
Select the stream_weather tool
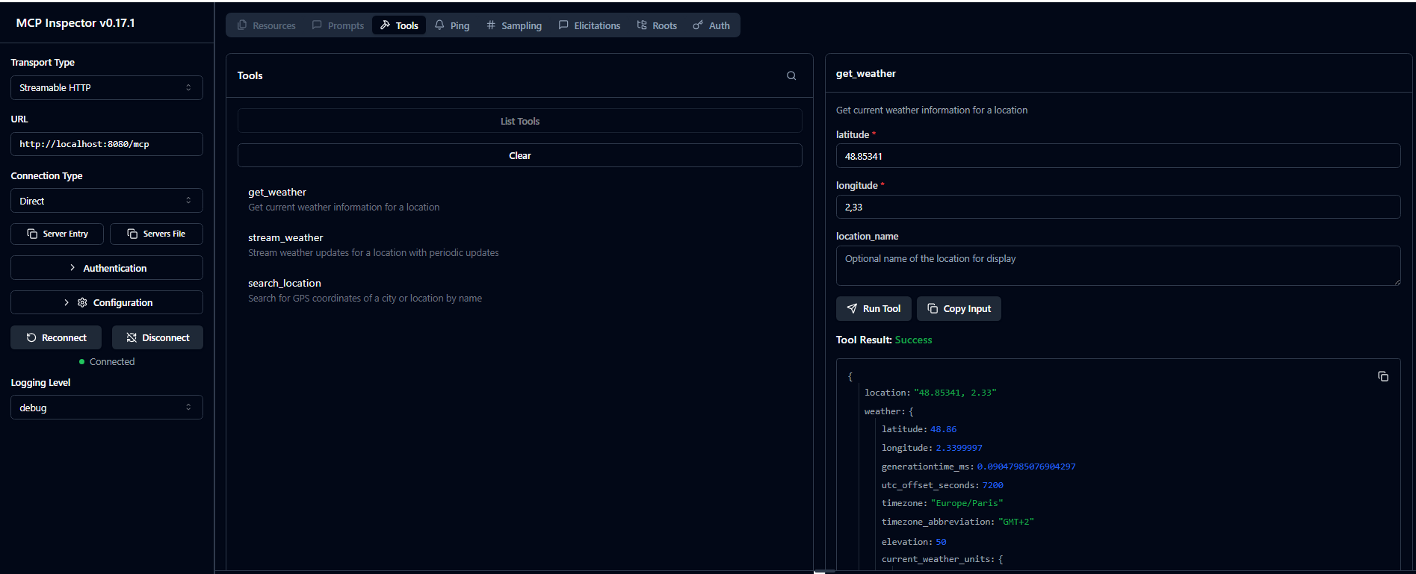pyautogui.click(x=285, y=238)
